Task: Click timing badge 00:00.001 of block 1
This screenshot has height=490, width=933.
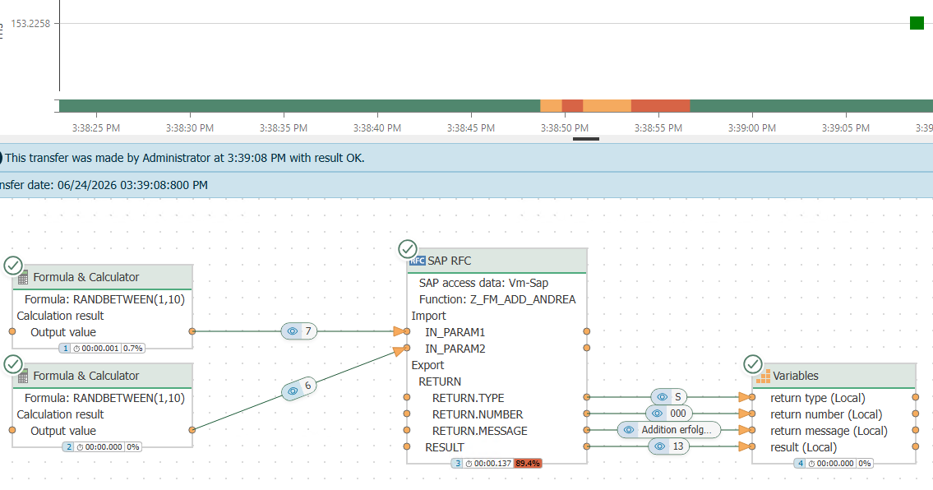Action: [x=96, y=349]
